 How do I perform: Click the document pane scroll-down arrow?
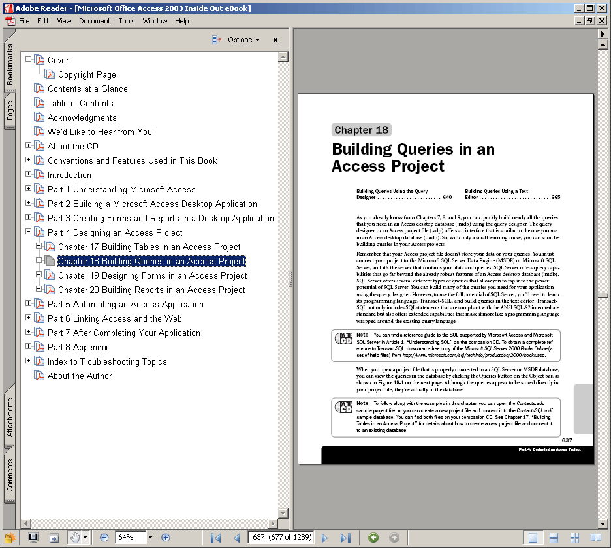click(603, 523)
